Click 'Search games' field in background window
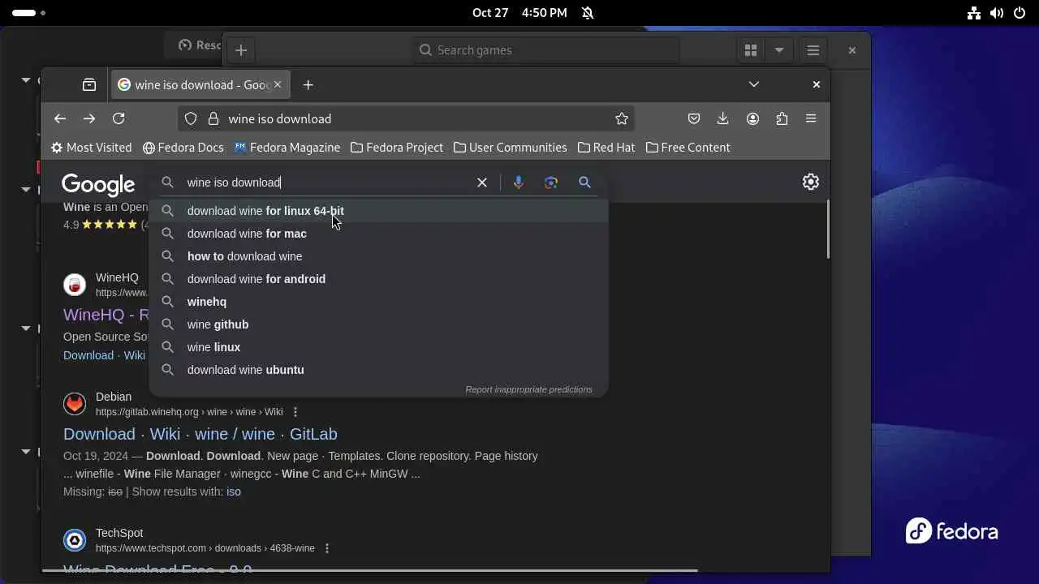This screenshot has width=1039, height=584. click(545, 50)
